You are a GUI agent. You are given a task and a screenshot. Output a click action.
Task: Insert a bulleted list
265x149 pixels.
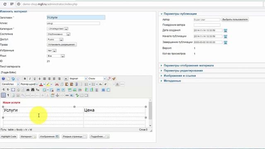click(x=93, y=84)
